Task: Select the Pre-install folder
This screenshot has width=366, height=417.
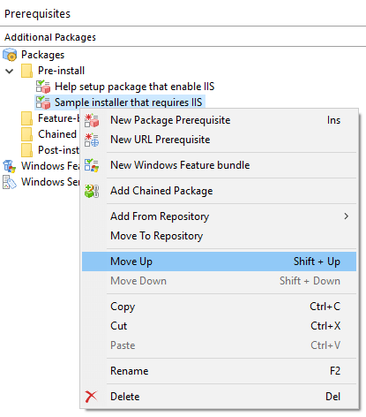Action: click(x=61, y=71)
